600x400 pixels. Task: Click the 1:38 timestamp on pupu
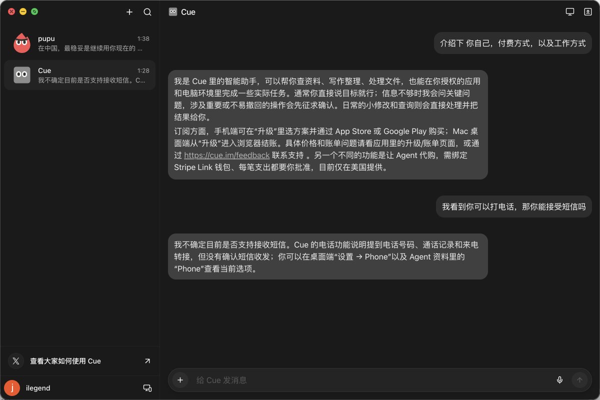tap(143, 38)
